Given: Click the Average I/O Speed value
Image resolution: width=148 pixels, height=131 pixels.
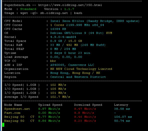Looking at the screenshot, I should (60, 97).
